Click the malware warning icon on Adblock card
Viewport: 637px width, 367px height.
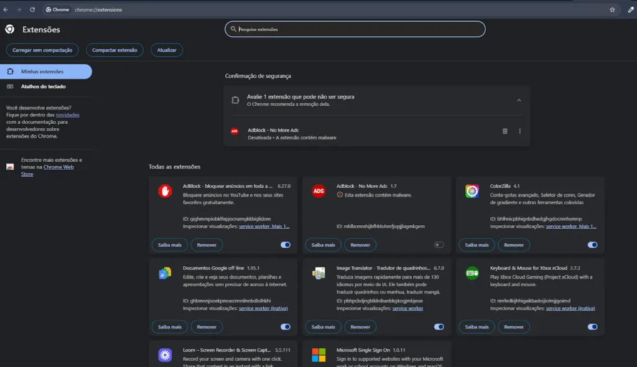pos(340,195)
